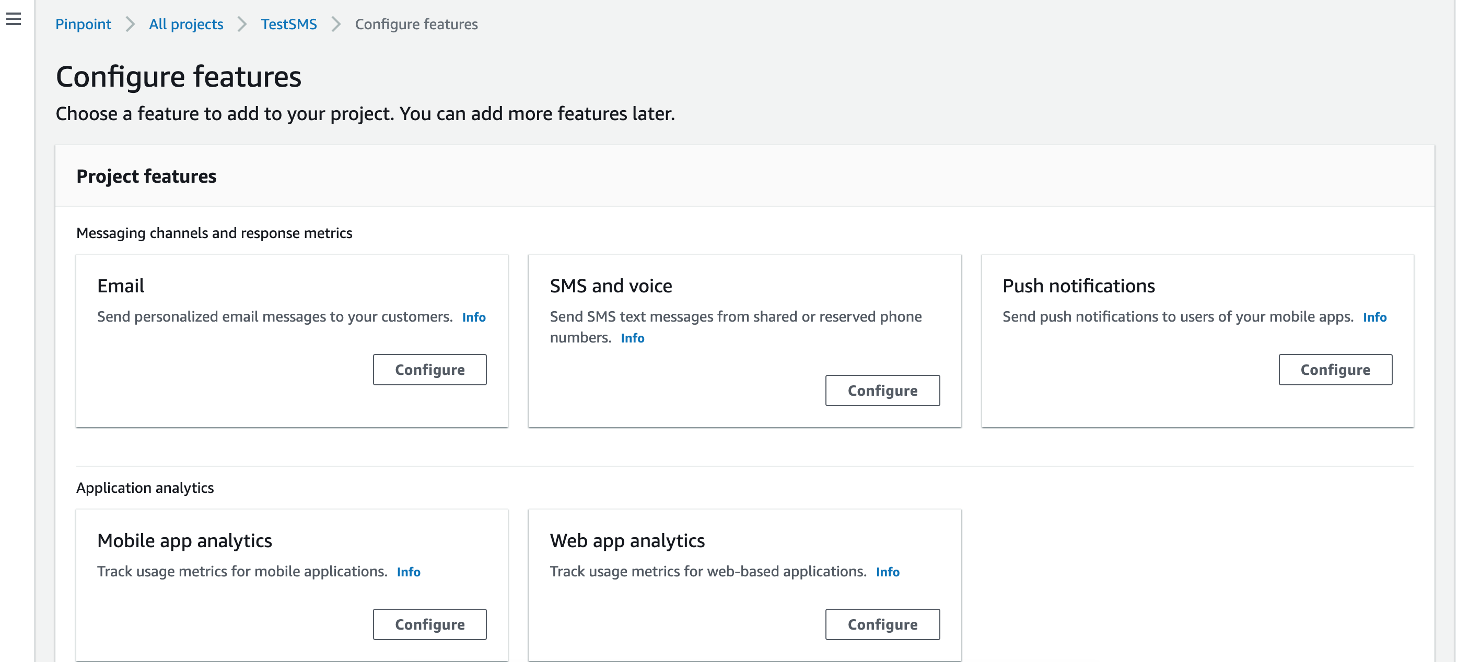Click the Configure features page heading
Image resolution: width=1457 pixels, height=662 pixels.
179,77
